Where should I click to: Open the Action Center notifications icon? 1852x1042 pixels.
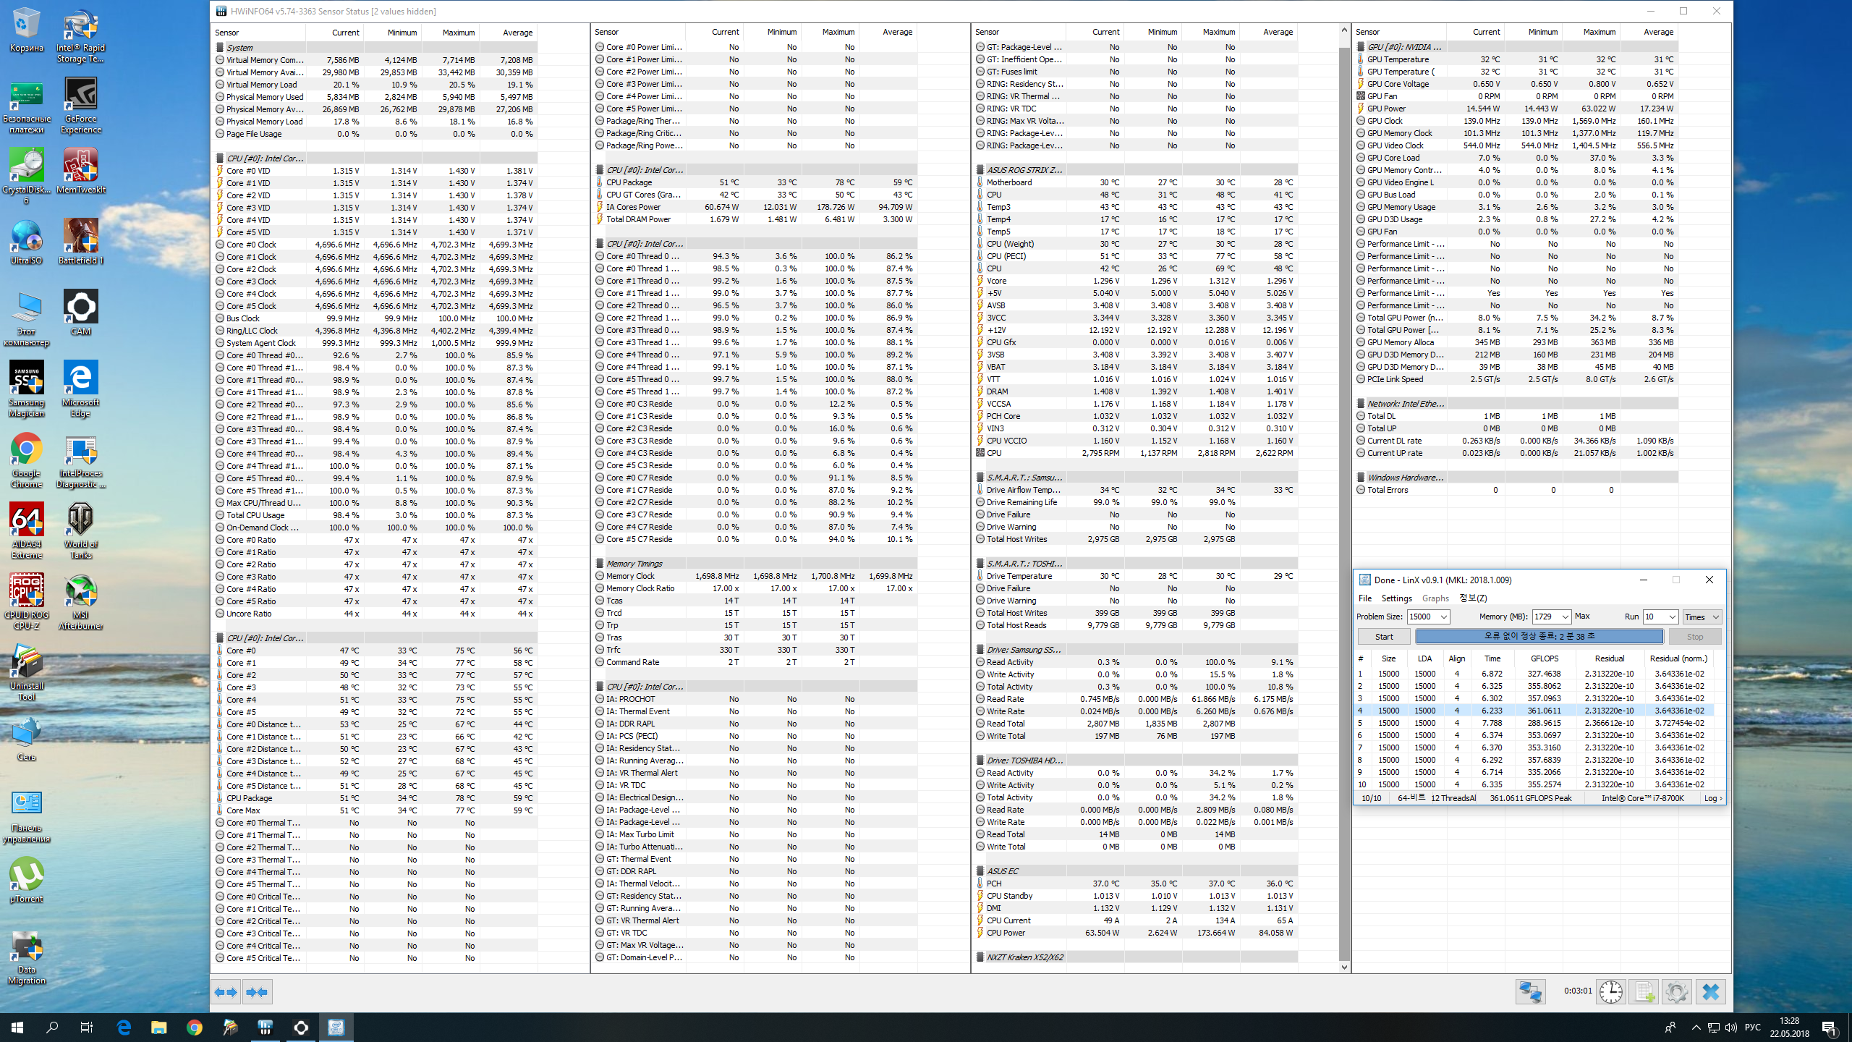pyautogui.click(x=1829, y=1028)
